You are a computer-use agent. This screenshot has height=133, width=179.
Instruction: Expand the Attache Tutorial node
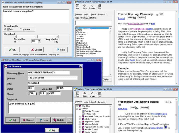(80, 130)
